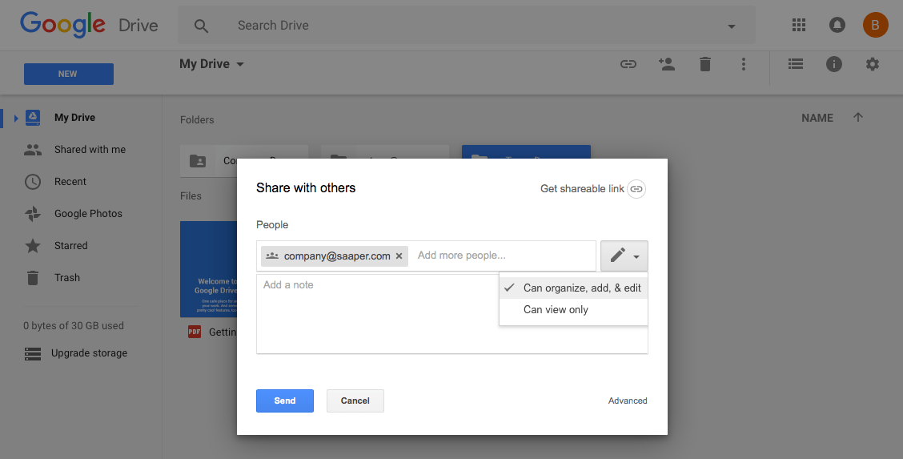Expand the My Drive tree arrow in sidebar
The width and height of the screenshot is (903, 459).
click(16, 118)
